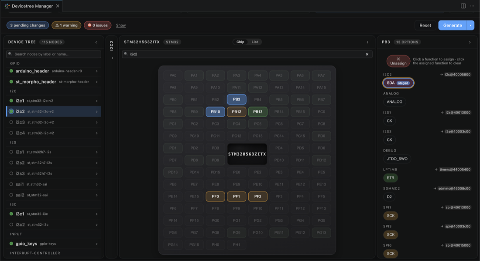Expand the i2c3 node chevron
The height and width of the screenshot is (261, 480).
[97, 122]
